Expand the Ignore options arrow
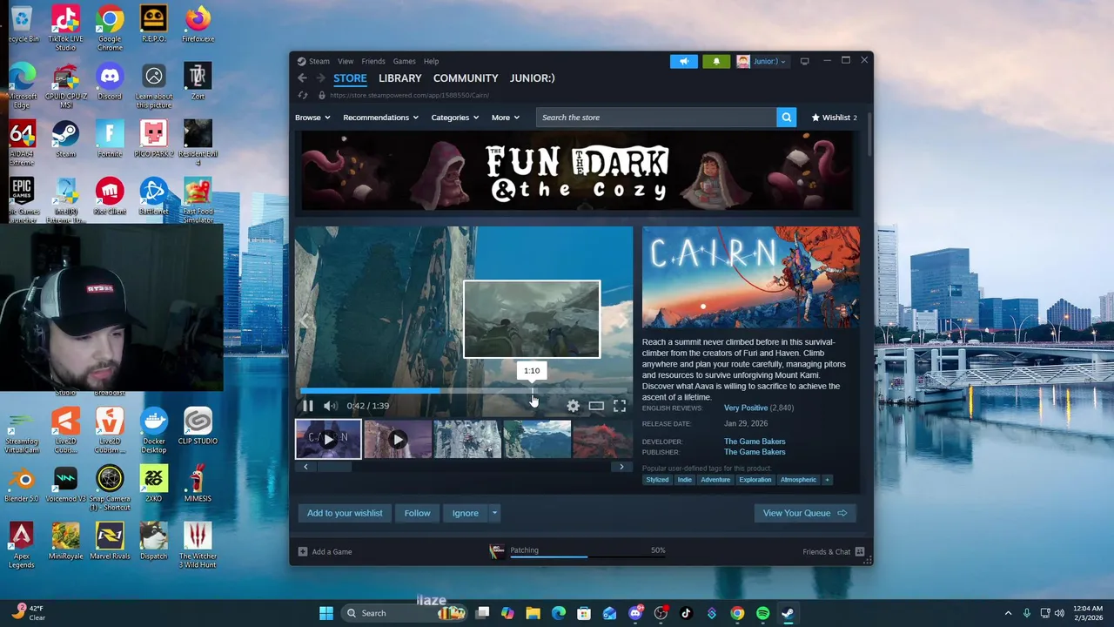Image resolution: width=1114 pixels, height=627 pixels. [x=494, y=513]
